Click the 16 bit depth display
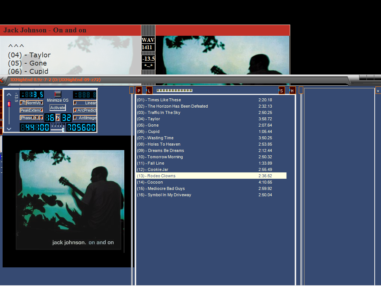The image size is (381, 286). click(x=49, y=118)
